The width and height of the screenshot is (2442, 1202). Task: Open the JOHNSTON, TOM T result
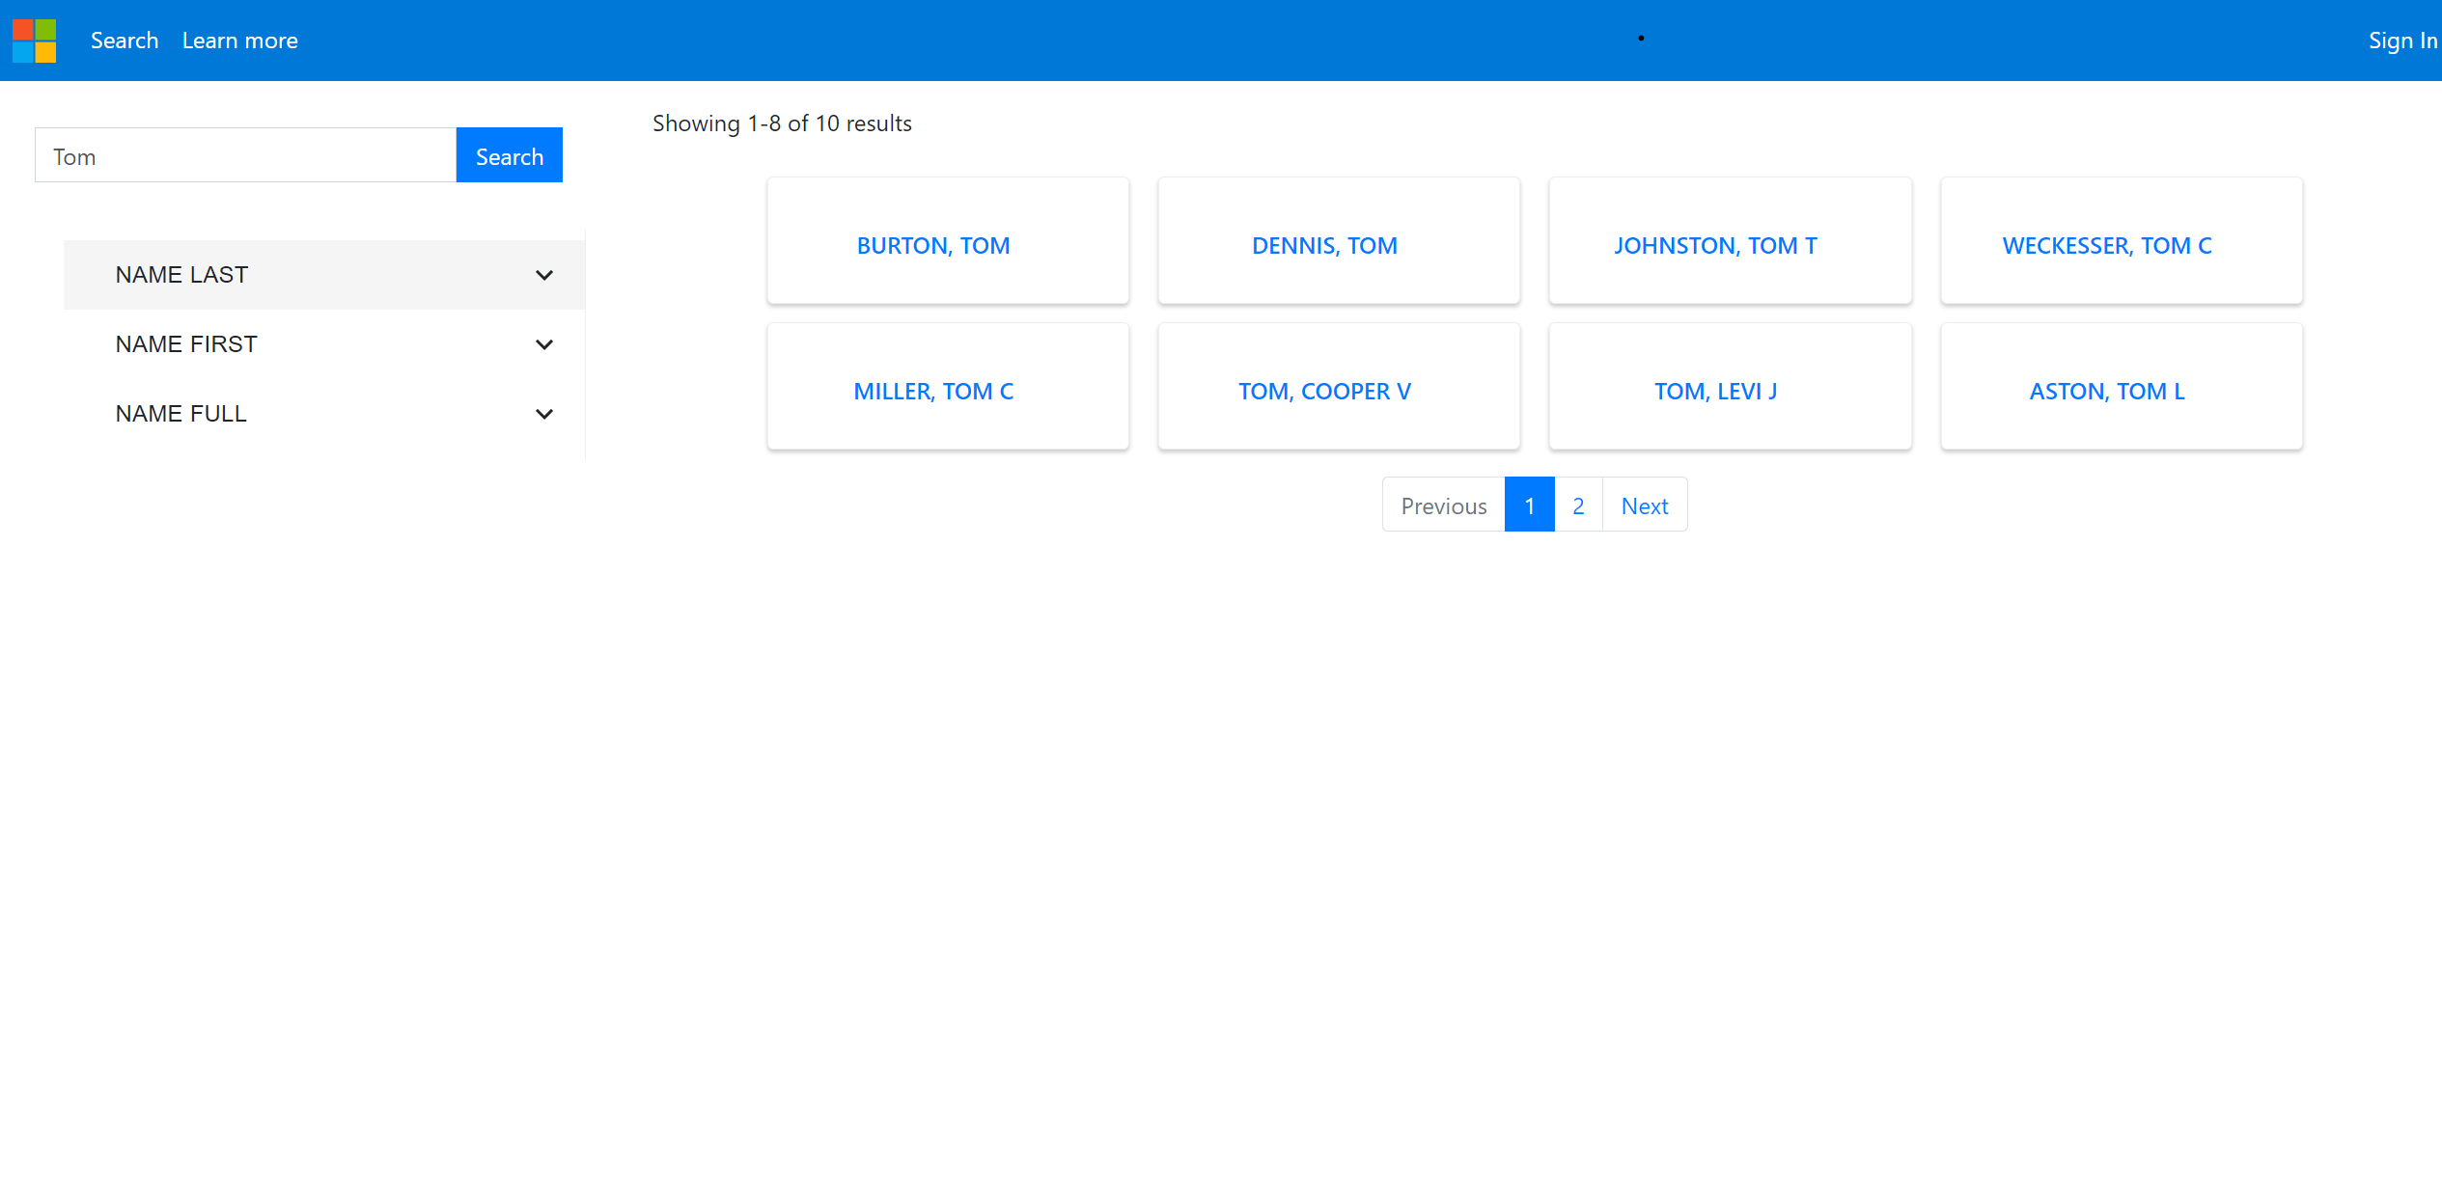pyautogui.click(x=1714, y=246)
